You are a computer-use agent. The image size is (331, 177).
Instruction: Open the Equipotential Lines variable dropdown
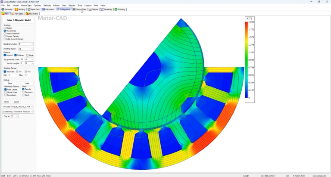tap(29, 59)
